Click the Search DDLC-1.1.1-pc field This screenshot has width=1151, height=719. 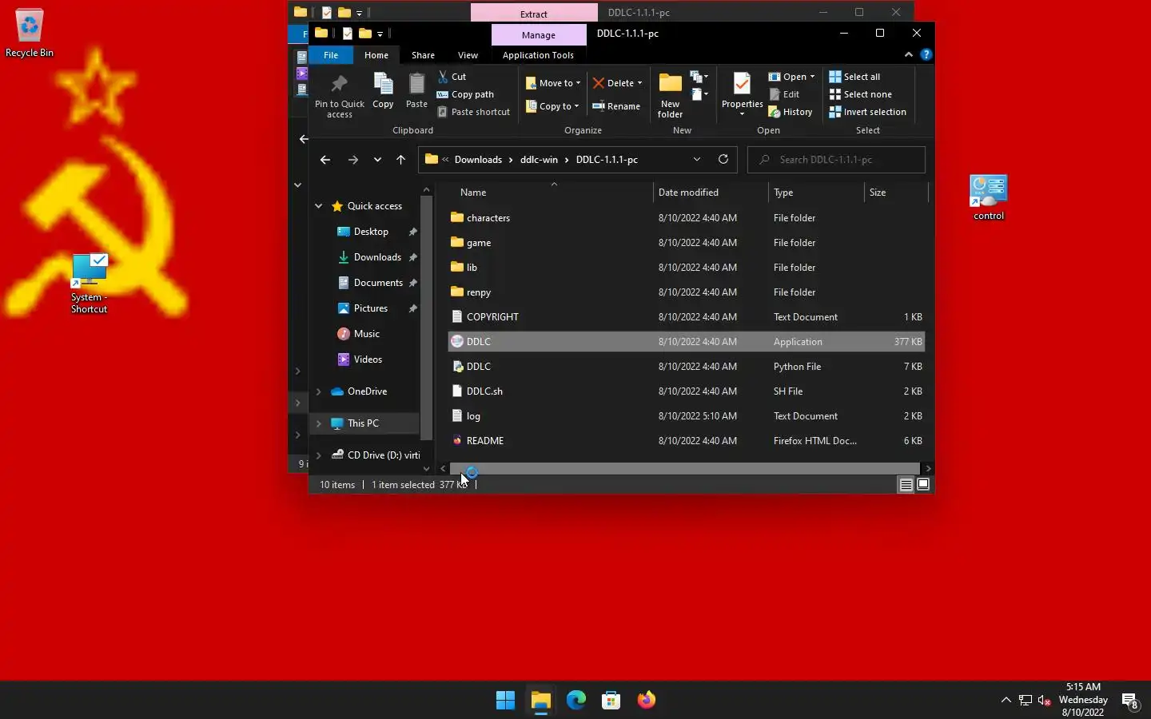click(836, 160)
